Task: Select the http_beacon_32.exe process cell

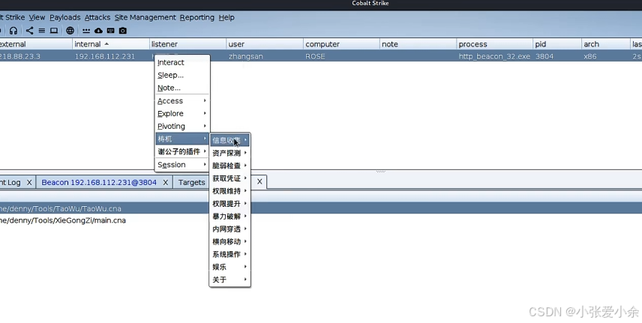Action: tap(494, 56)
